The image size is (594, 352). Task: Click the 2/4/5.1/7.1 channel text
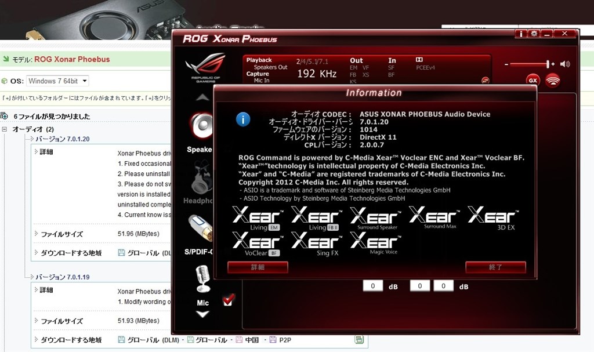pyautogui.click(x=312, y=61)
